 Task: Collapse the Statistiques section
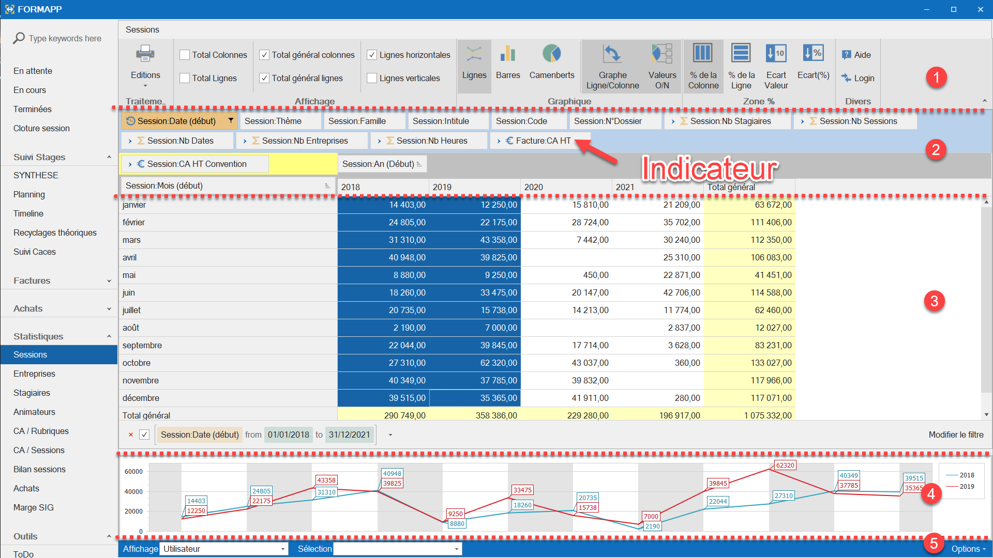[x=109, y=336]
